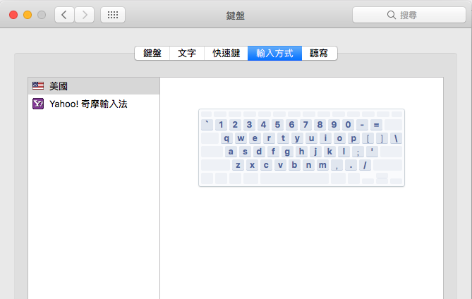Switch to the 文字 tab
Image resolution: width=472 pixels, height=299 pixels.
click(x=187, y=54)
